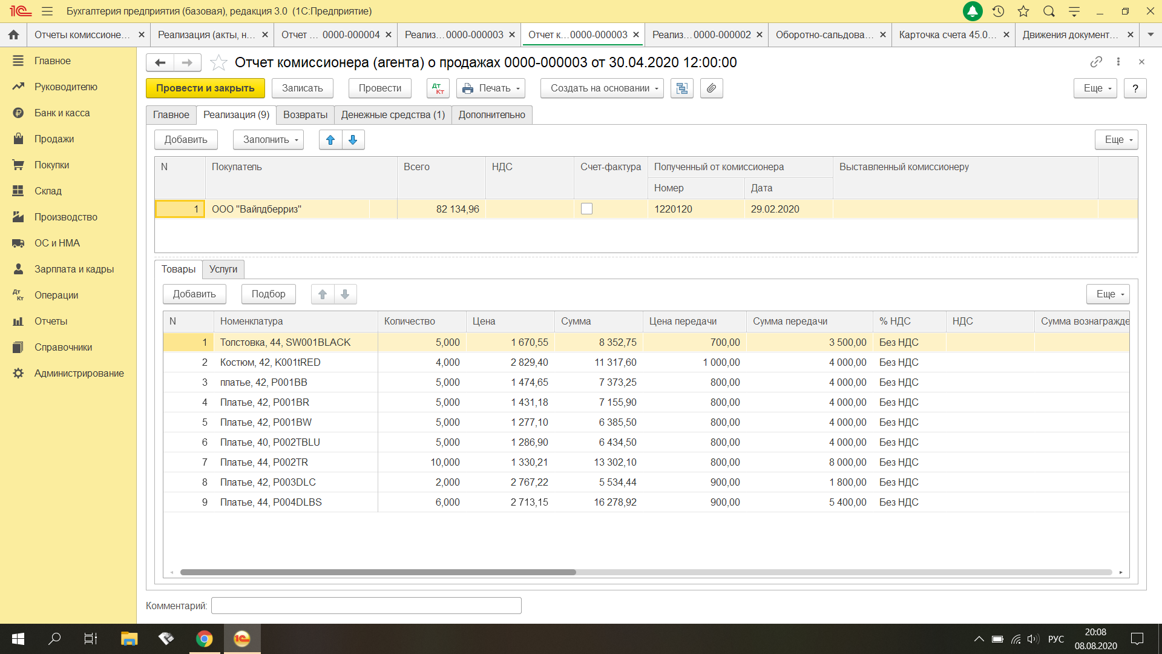Open the Home start page icon
The width and height of the screenshot is (1162, 654).
pos(13,35)
